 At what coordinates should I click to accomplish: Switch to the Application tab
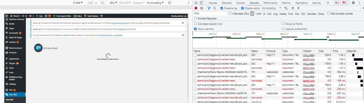click(x=302, y=3)
